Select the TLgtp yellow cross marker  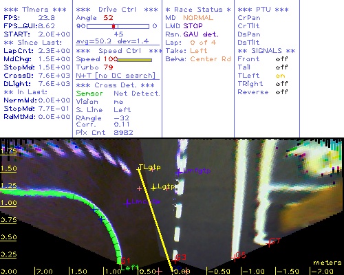coord(149,168)
